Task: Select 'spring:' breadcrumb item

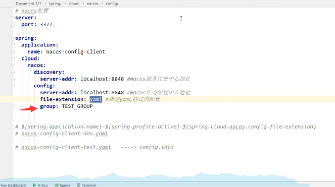Action: click(55, 4)
